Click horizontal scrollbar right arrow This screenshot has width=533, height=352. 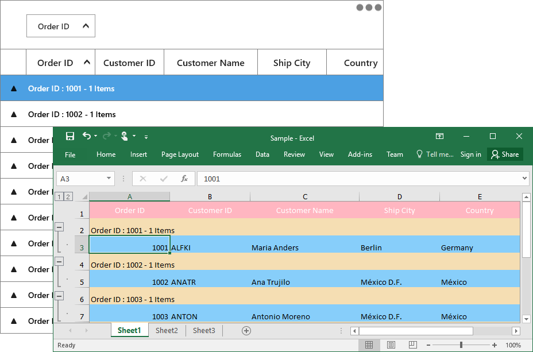click(x=516, y=331)
